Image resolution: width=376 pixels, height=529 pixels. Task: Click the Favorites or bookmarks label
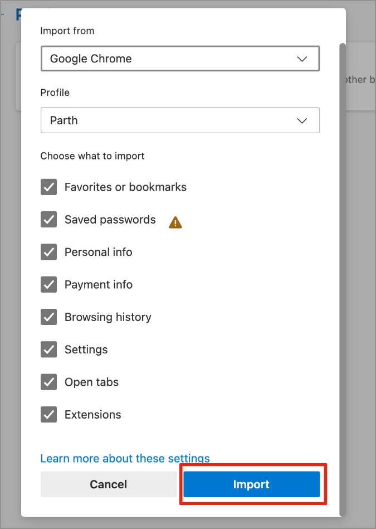125,187
